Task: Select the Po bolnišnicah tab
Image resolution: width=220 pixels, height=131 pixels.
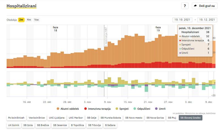Action: pyautogui.click(x=16, y=118)
